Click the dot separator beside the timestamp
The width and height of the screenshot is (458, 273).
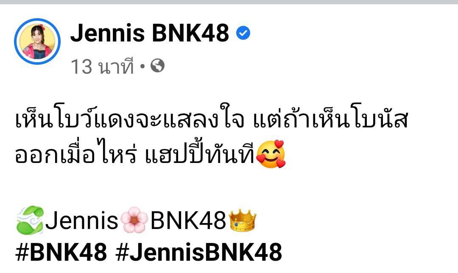coord(142,66)
